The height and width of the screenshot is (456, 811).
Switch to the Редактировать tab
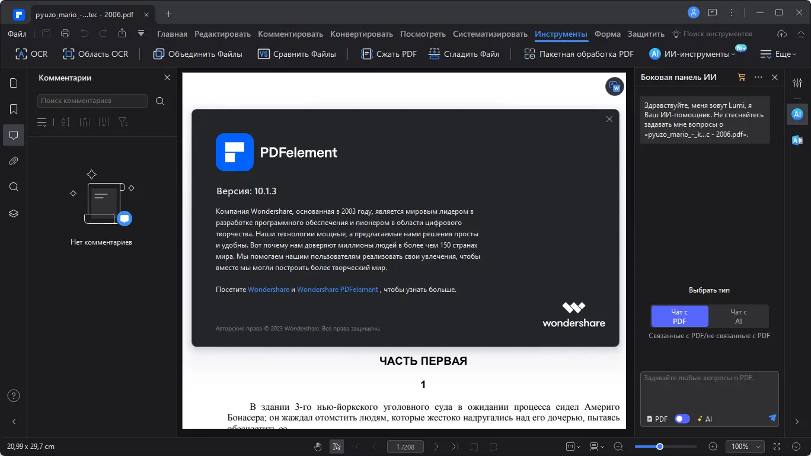coord(222,34)
